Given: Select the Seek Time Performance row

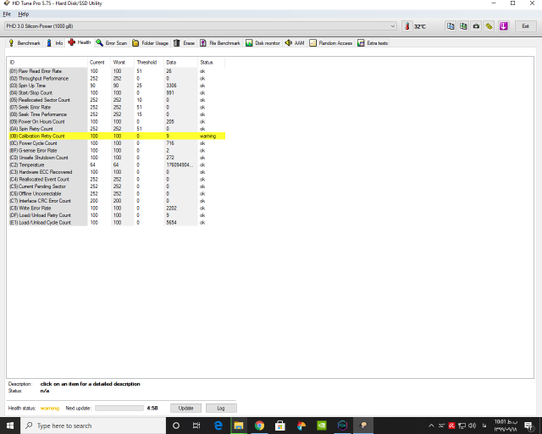Looking at the screenshot, I should point(117,114).
